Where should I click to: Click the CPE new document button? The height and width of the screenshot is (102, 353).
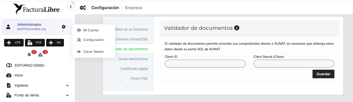point(14,43)
